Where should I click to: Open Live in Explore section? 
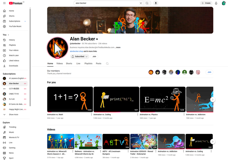pos(15,142)
